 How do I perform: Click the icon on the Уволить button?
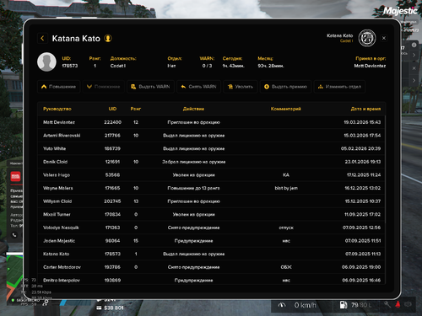tap(230, 87)
